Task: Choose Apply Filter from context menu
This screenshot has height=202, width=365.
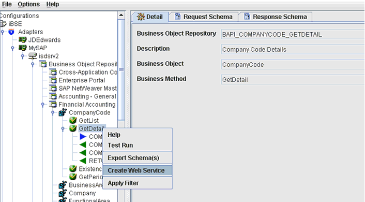Action: 138,183
